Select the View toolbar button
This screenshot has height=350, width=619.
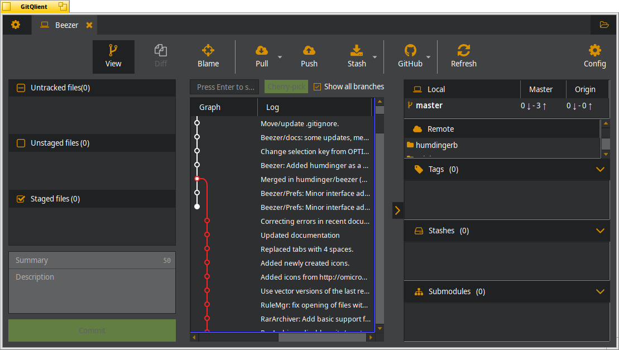tap(113, 56)
